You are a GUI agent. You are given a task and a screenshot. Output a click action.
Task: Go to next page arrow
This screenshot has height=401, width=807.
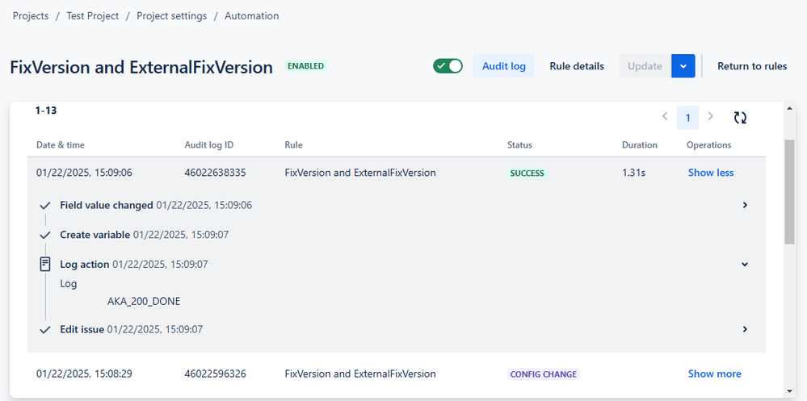click(711, 116)
